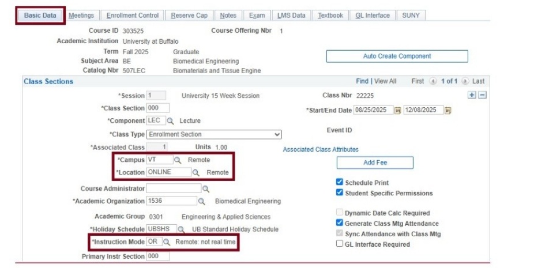Toggle Sync Attendance with Class Mtg
The width and height of the screenshot is (534, 268).
tap(339, 233)
